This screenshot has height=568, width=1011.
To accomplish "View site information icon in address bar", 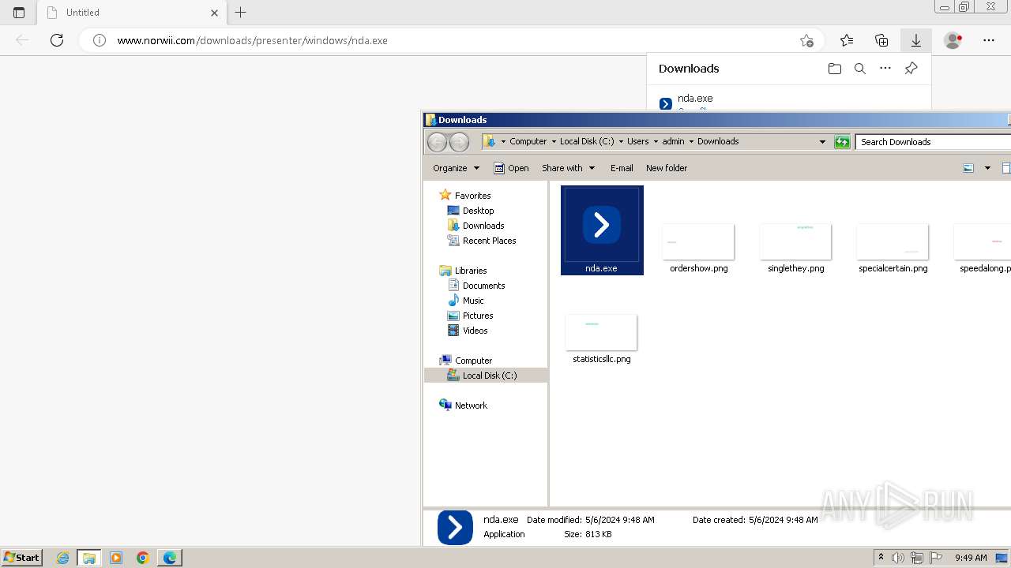I will [100, 40].
